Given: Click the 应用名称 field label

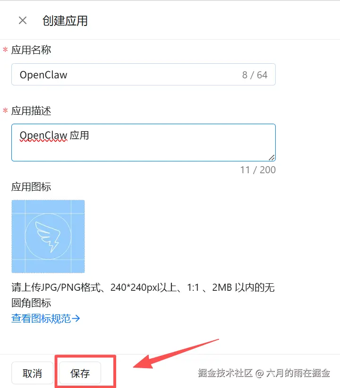Looking at the screenshot, I should click(31, 50).
